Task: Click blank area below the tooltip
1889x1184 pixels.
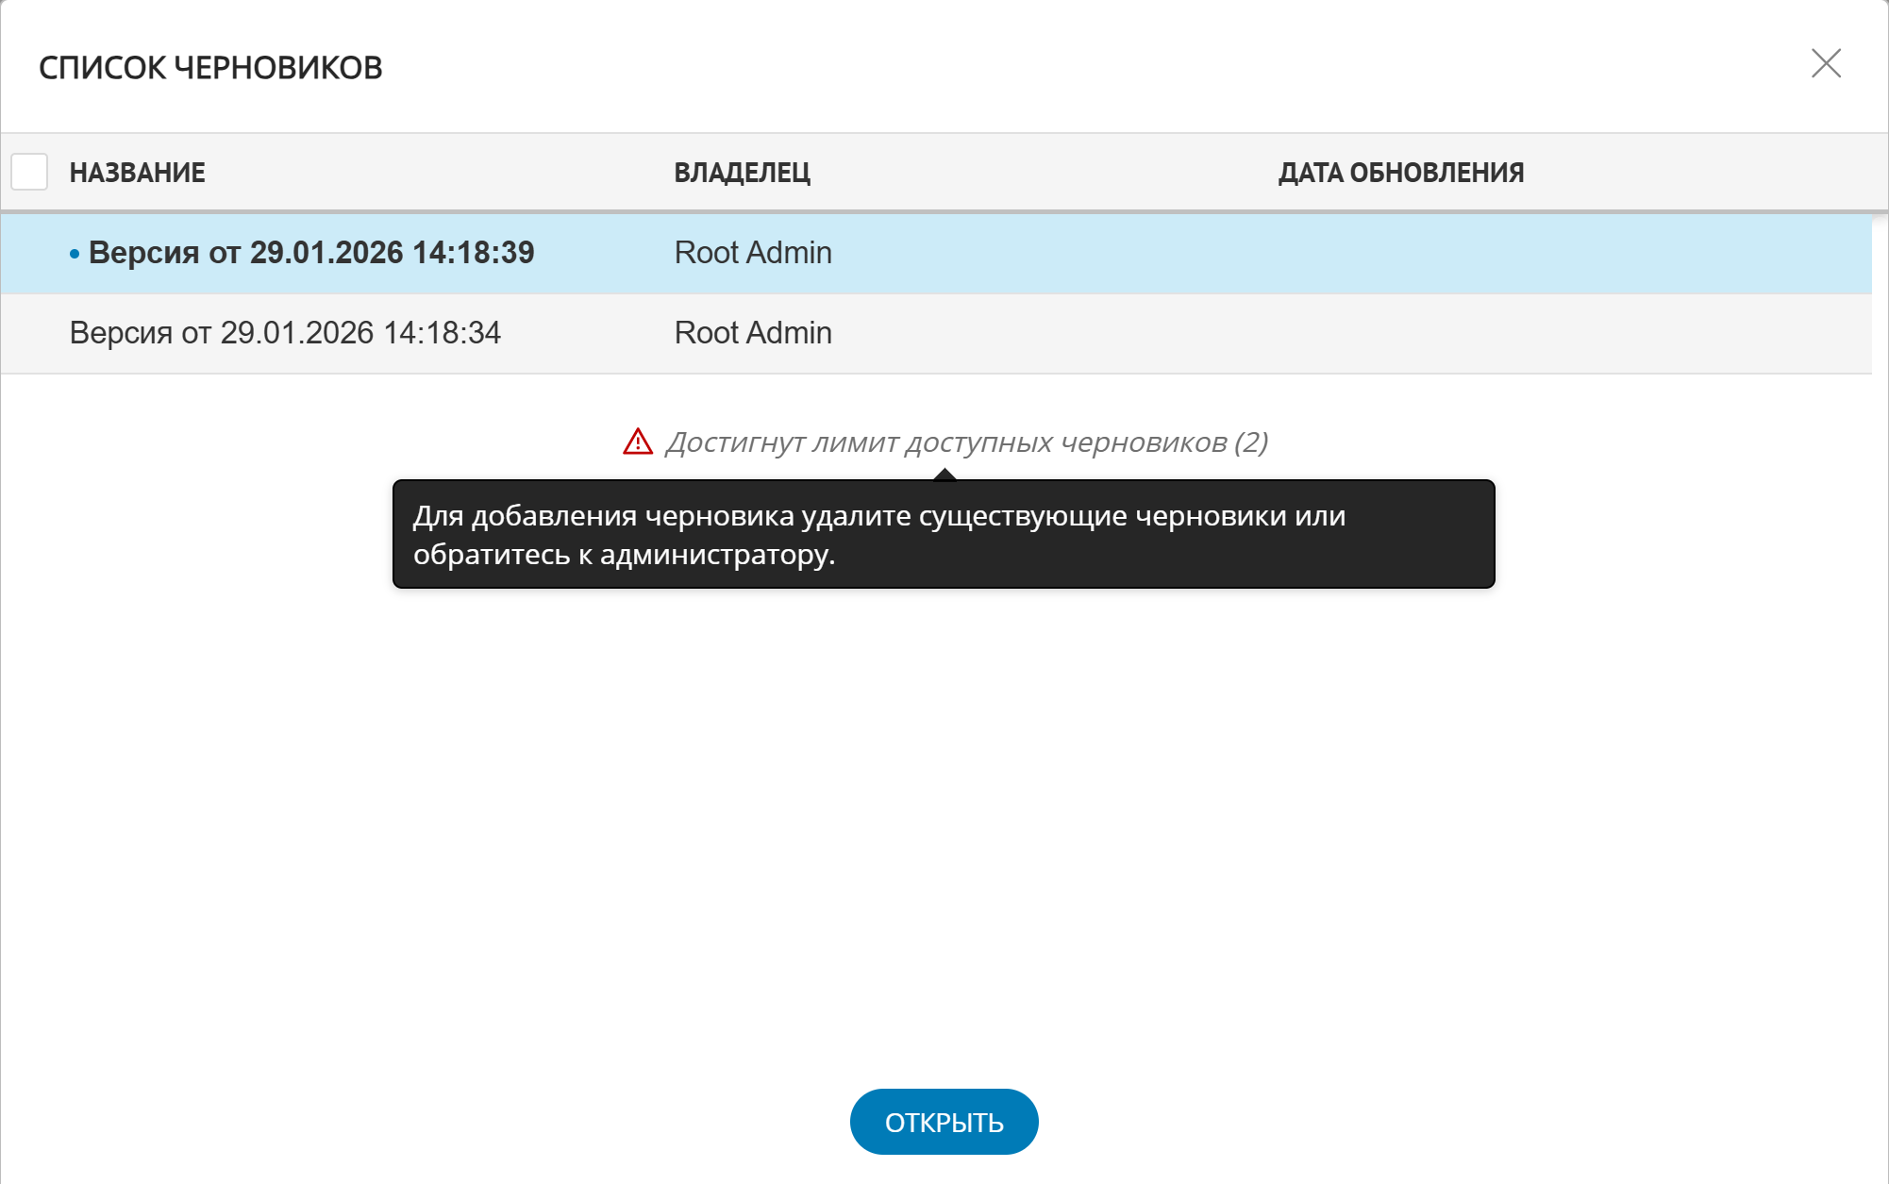Action: [944, 802]
